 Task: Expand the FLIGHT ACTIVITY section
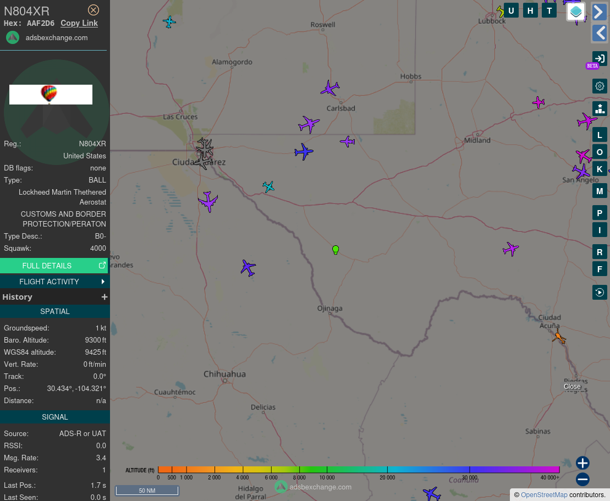[x=55, y=282]
